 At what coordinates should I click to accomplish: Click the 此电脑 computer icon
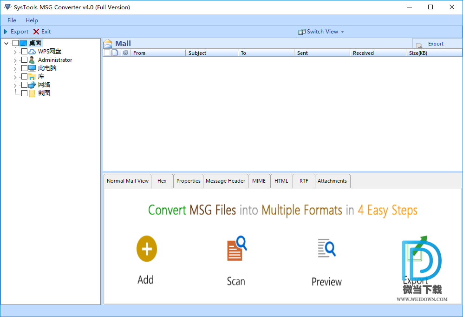pyautogui.click(x=32, y=68)
